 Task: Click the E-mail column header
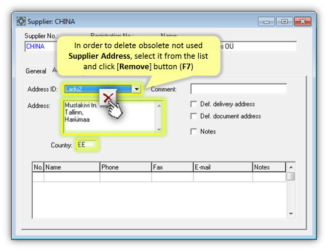coord(222,167)
